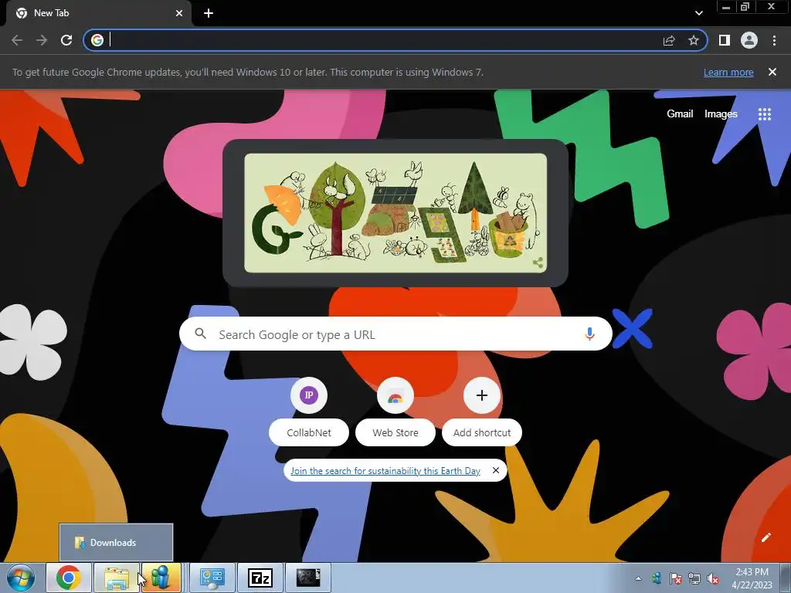Screen dimensions: 791x593
Task: Open the Chrome profile avatar
Action: point(749,40)
